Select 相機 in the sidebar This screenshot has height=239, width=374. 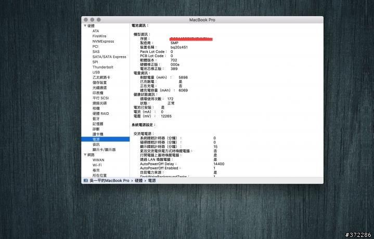coord(96,109)
